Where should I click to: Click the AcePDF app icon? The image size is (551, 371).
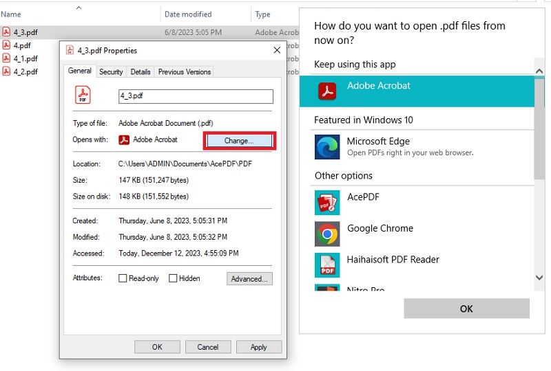click(x=327, y=202)
